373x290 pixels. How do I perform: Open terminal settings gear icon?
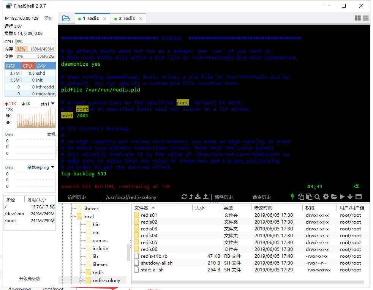326,197
